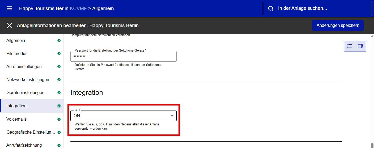Click green check icon beside Pilotmodus
The width and height of the screenshot is (374, 148).
coord(59,54)
